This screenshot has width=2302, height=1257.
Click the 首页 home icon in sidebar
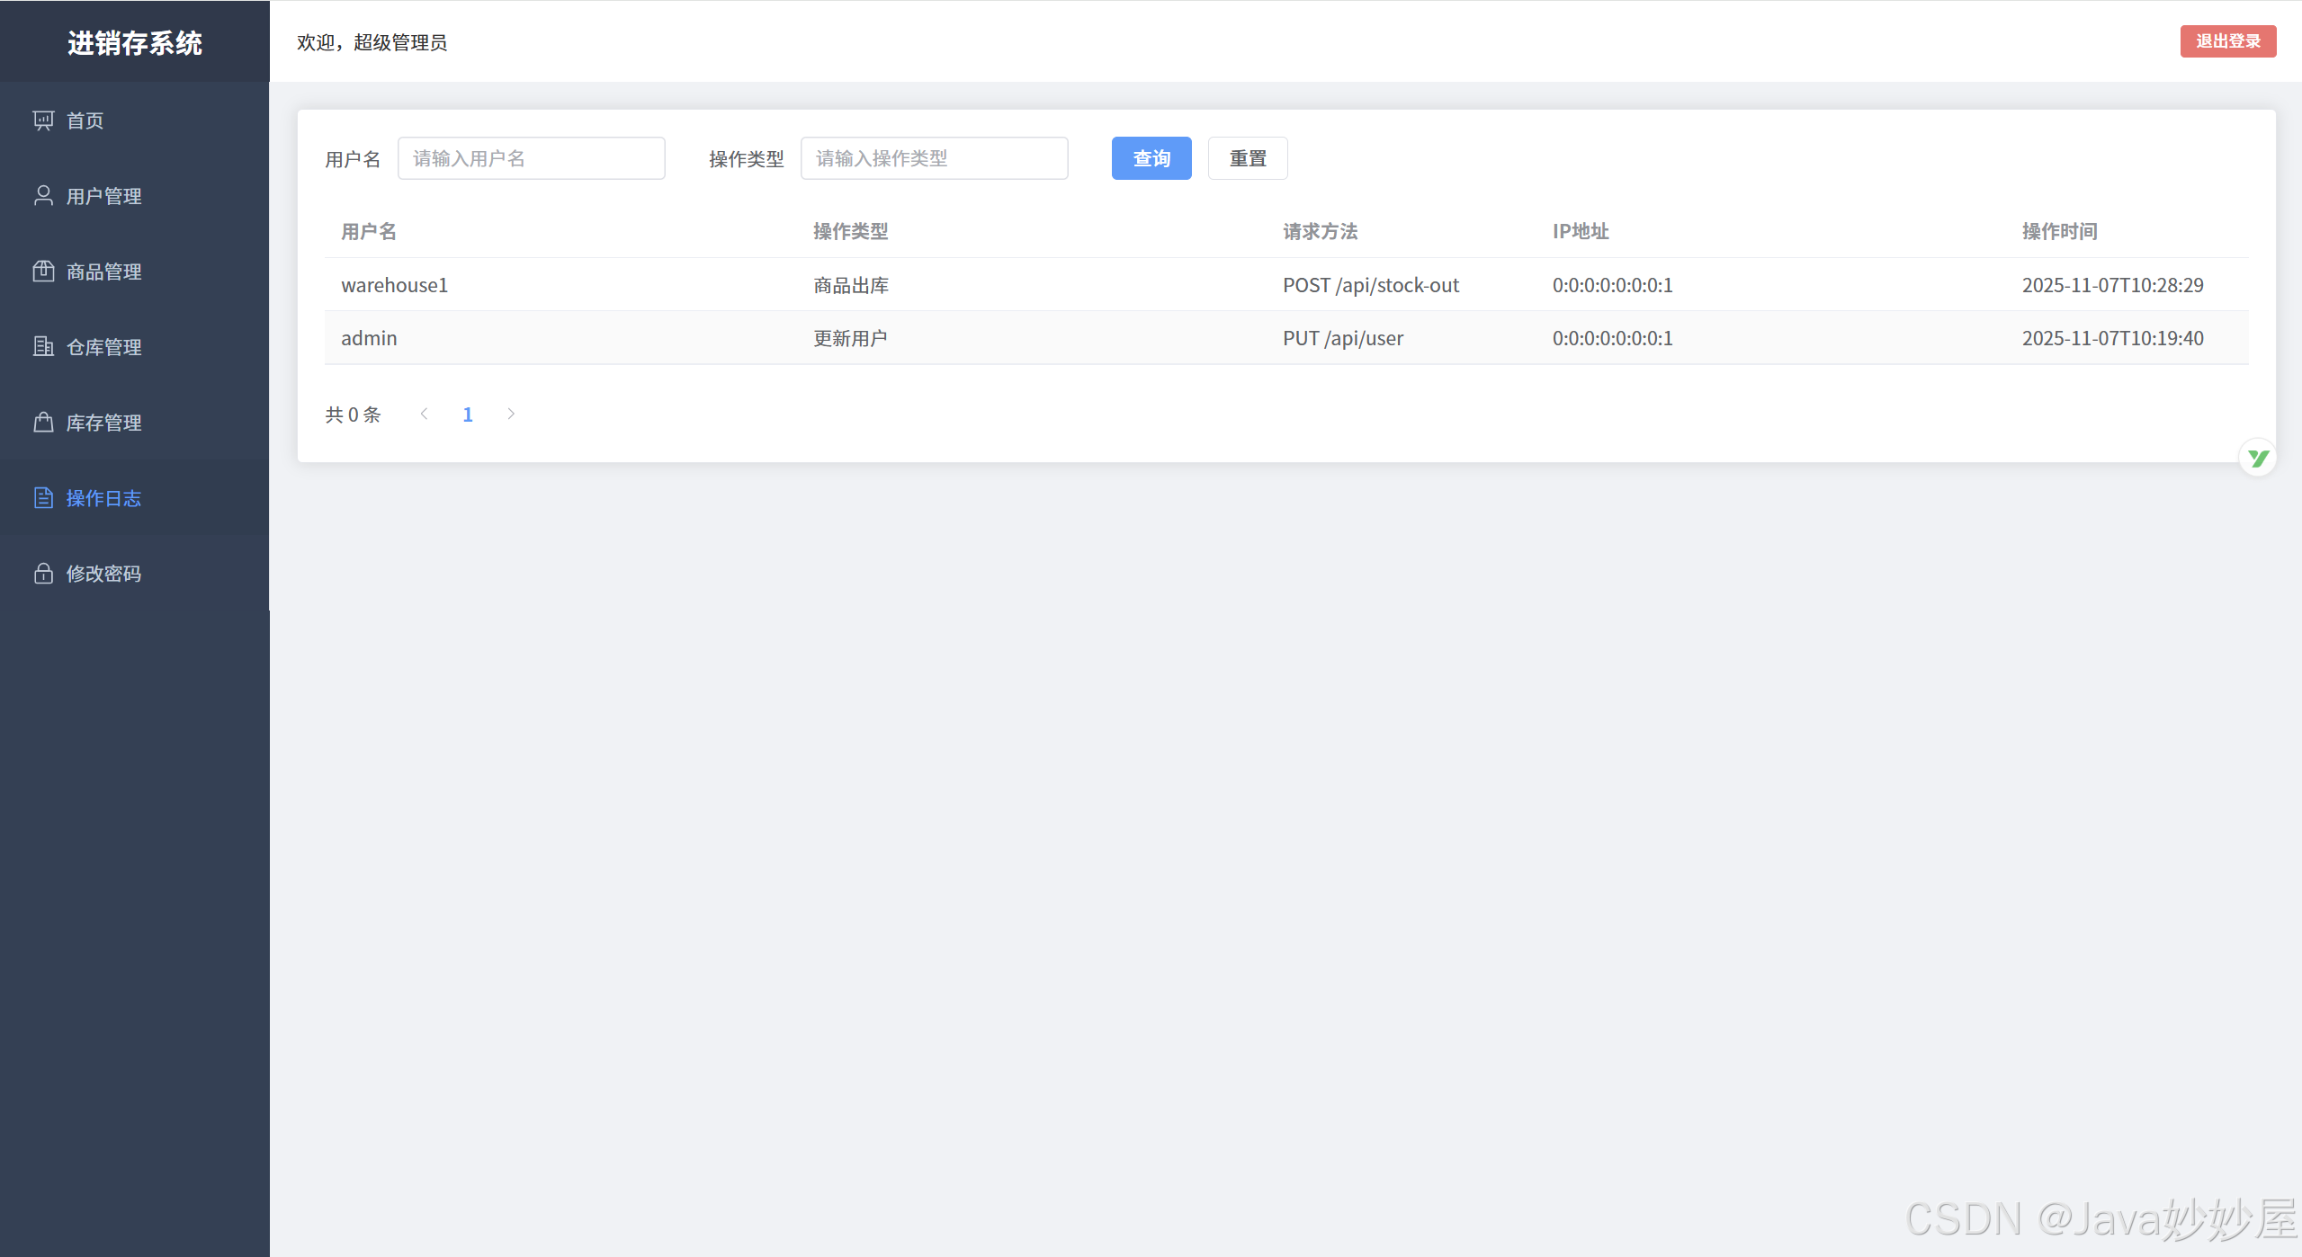(x=43, y=120)
